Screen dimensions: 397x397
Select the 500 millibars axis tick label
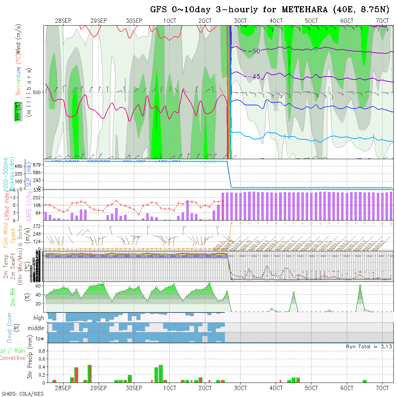tap(36, 92)
